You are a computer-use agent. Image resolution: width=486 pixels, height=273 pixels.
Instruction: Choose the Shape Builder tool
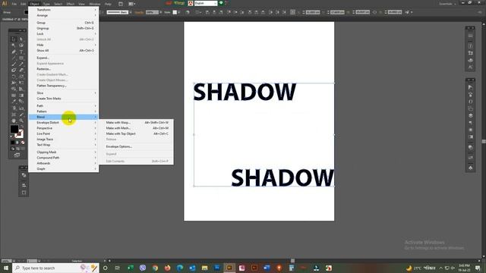click(14, 89)
